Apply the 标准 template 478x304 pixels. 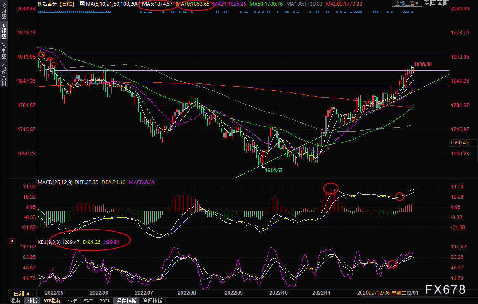(x=72, y=301)
